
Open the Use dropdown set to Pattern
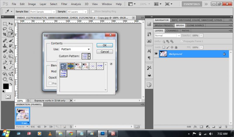click(x=75, y=49)
